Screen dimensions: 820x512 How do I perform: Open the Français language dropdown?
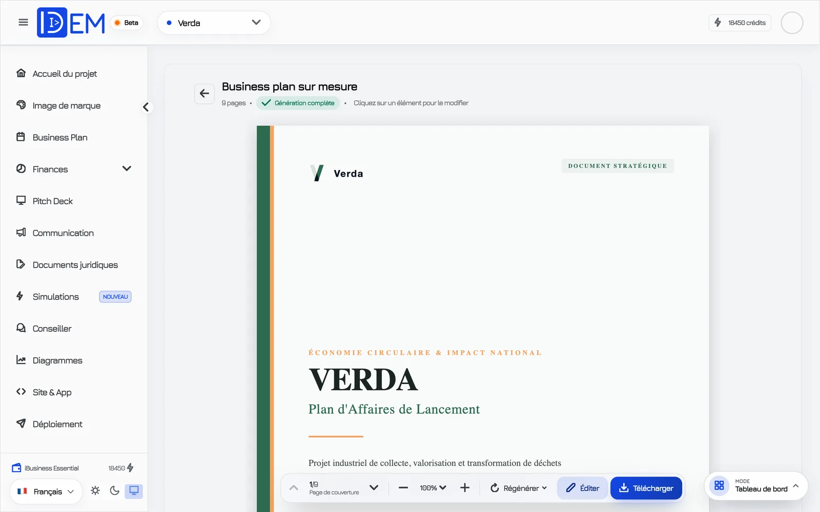(46, 492)
